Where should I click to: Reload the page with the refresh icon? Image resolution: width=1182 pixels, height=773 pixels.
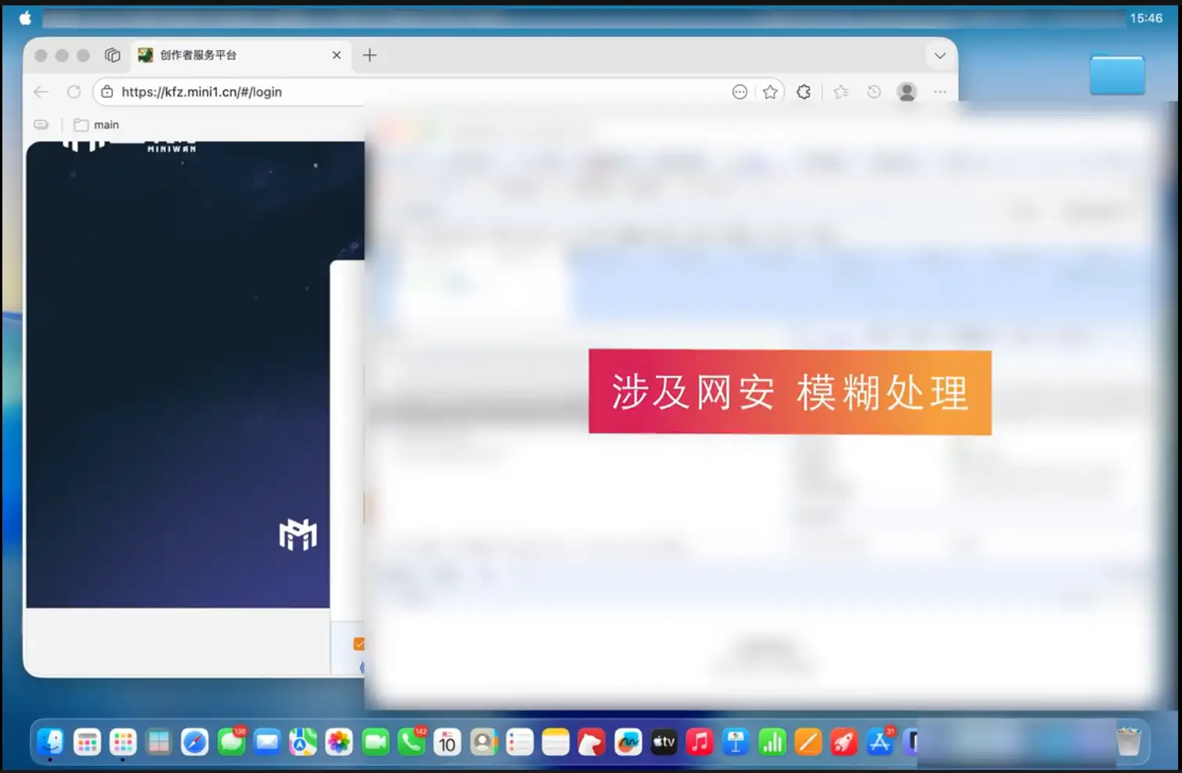click(74, 92)
